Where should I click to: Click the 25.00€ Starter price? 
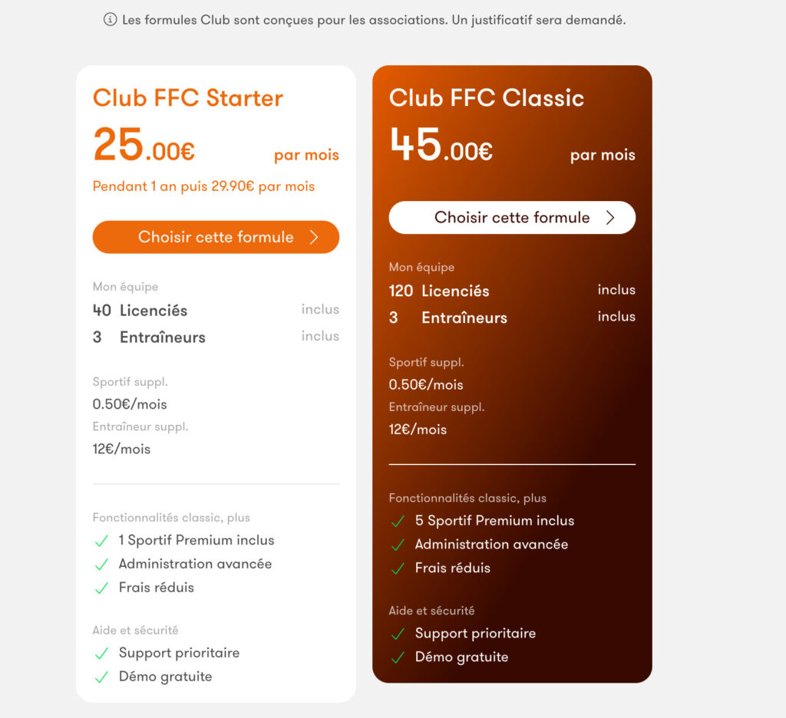point(144,146)
